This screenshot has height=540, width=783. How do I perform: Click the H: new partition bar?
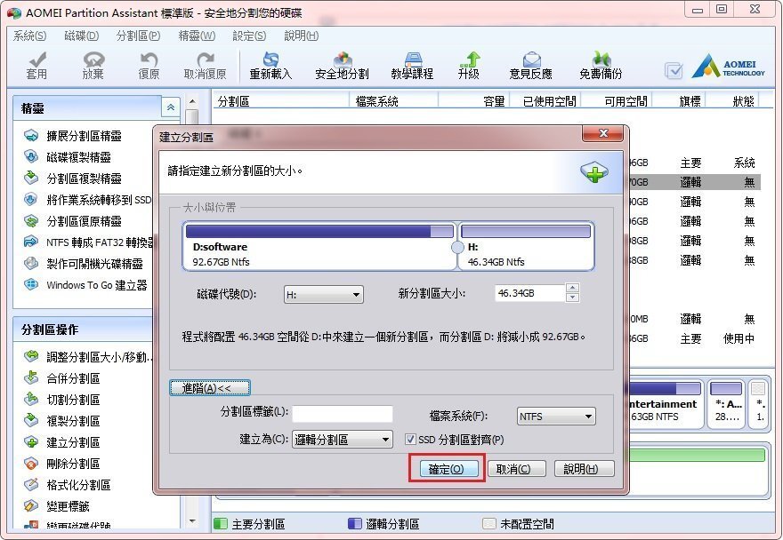tap(526, 246)
